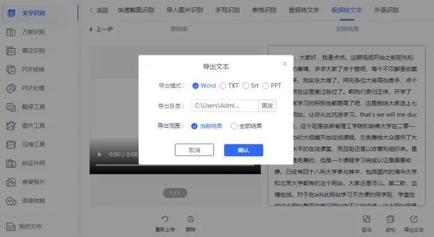The image size is (434, 237).
Task: Open the 拍证件照 sidebar icon
Action: pos(11,163)
